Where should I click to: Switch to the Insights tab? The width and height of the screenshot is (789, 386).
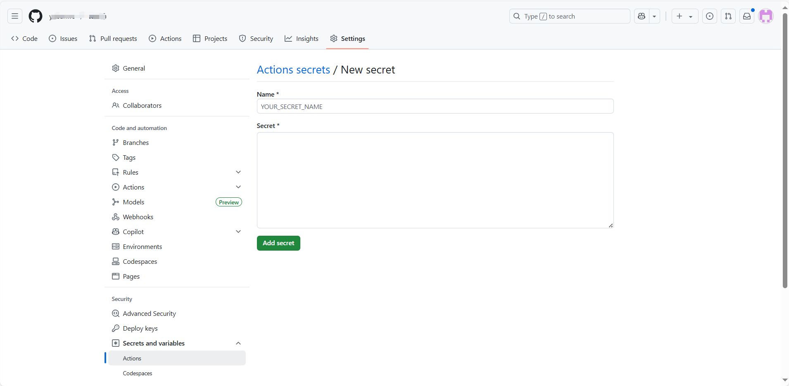(302, 38)
